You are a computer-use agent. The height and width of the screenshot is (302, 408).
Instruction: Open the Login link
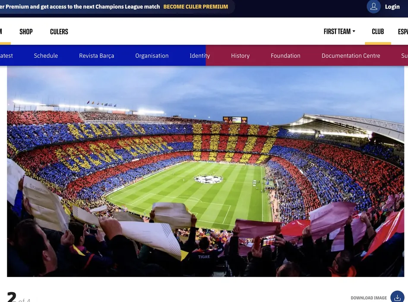point(392,7)
